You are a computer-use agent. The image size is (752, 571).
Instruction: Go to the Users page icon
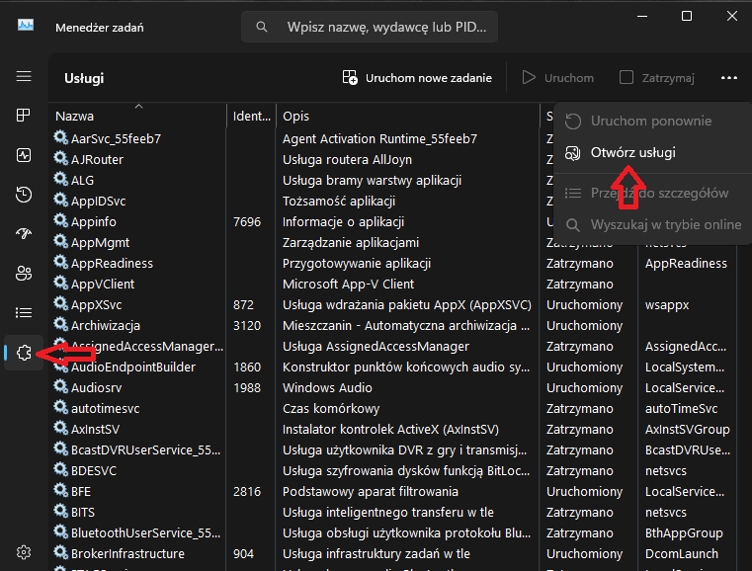click(24, 273)
